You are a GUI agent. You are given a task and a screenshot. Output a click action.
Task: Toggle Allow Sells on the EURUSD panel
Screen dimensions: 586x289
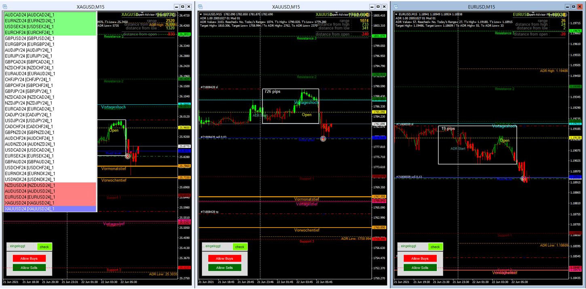point(419,267)
